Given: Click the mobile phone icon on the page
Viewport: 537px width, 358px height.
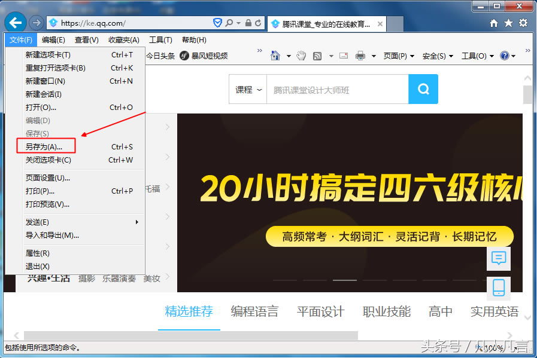Looking at the screenshot, I should click(499, 288).
